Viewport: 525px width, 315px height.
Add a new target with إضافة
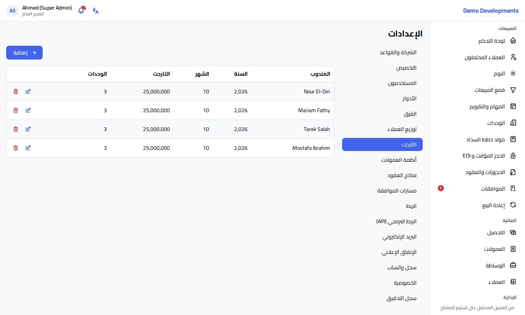(24, 53)
